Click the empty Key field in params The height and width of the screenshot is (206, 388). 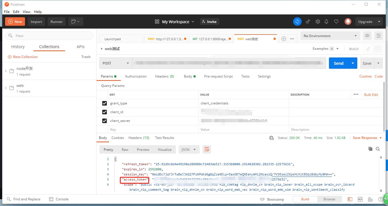tap(153, 129)
